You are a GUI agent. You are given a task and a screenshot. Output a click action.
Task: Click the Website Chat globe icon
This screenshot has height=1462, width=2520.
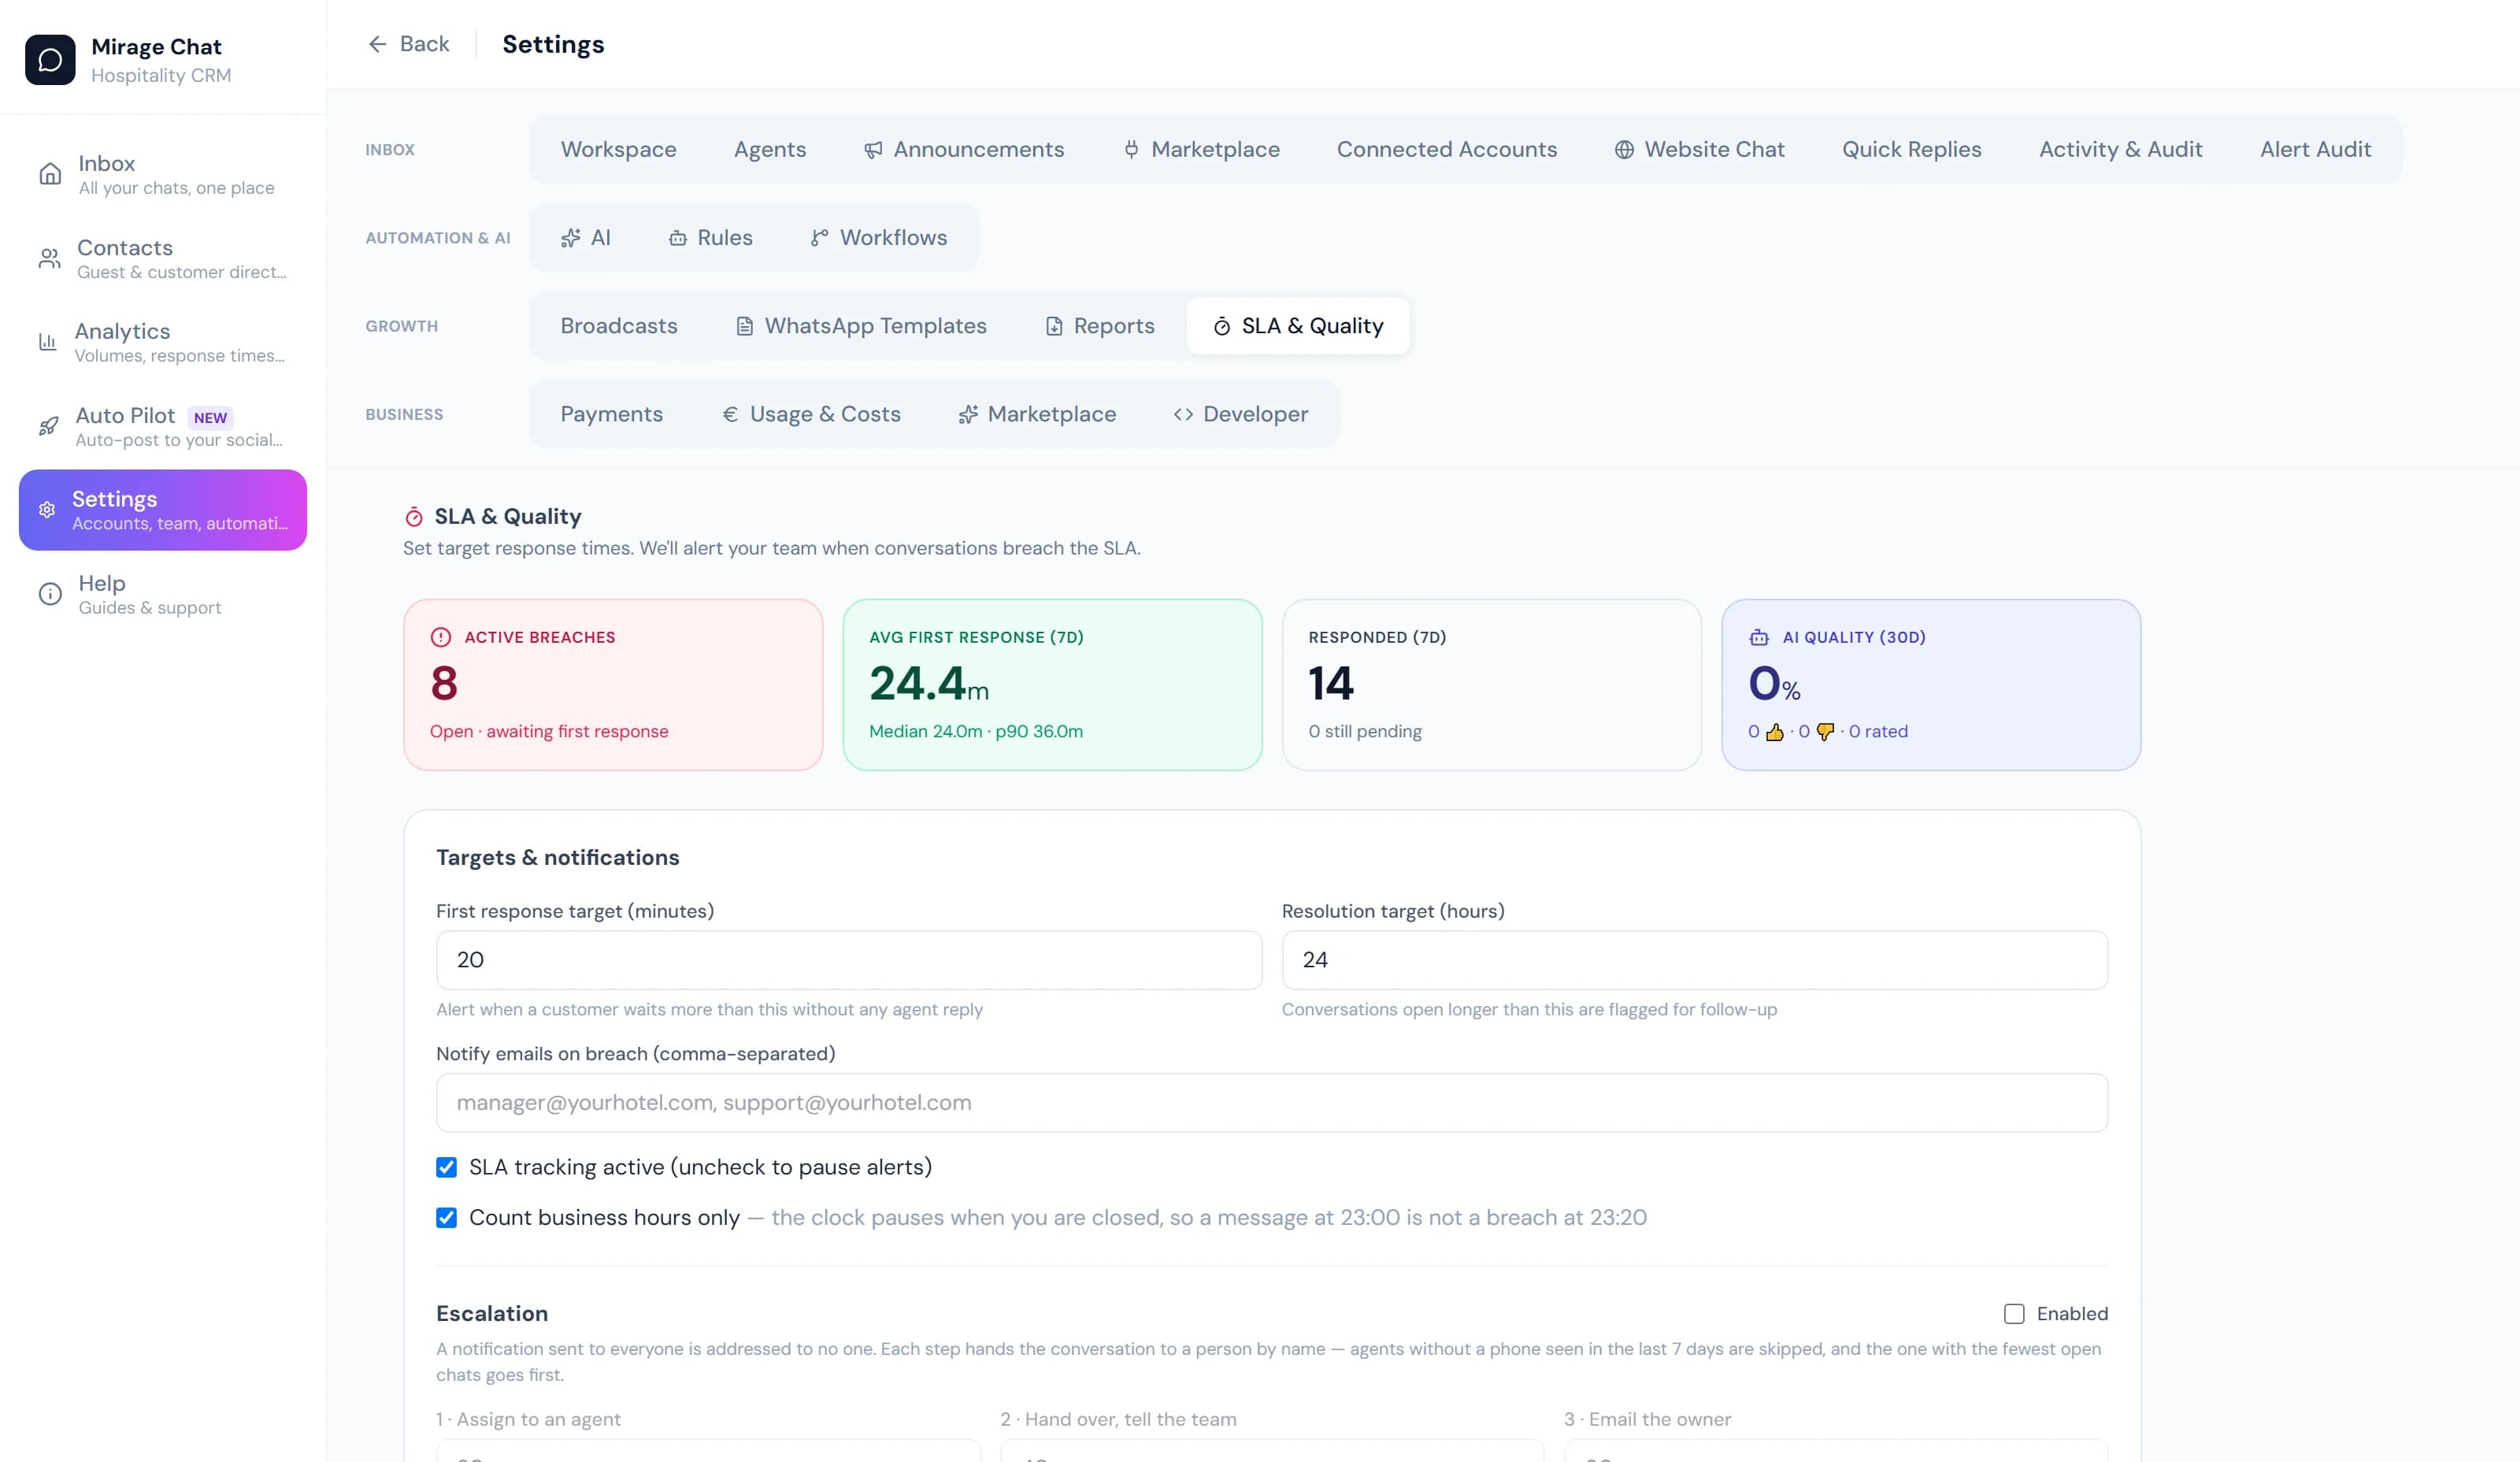tap(1624, 150)
